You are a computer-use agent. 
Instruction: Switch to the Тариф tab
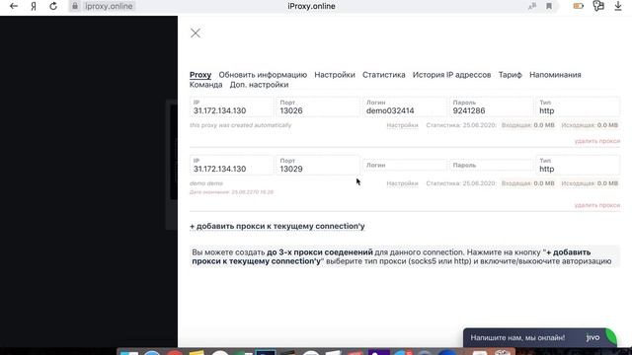pos(510,75)
